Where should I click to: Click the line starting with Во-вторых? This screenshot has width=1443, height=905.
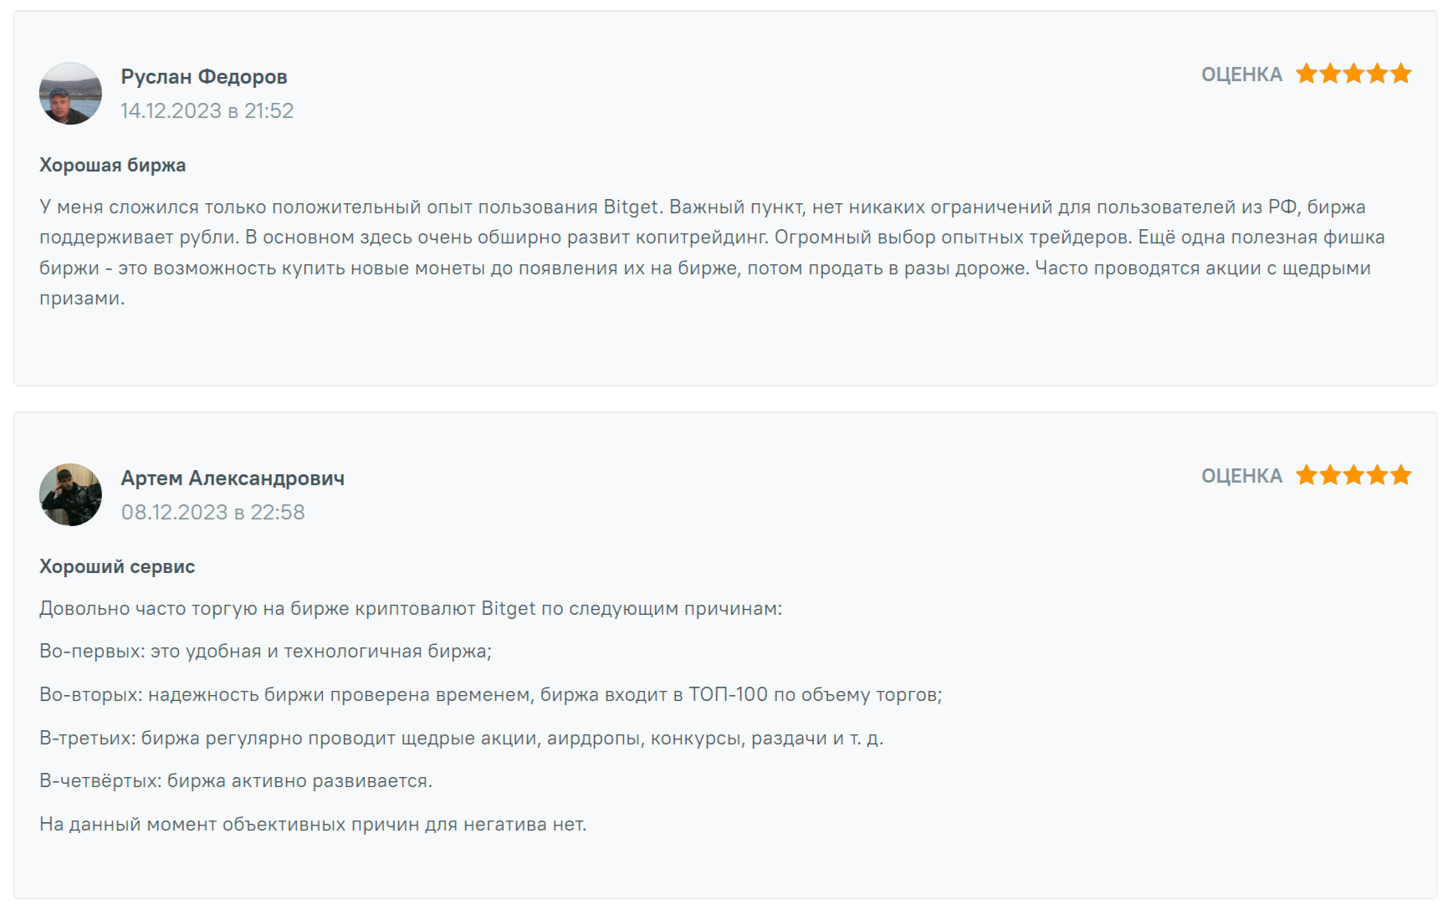[490, 695]
